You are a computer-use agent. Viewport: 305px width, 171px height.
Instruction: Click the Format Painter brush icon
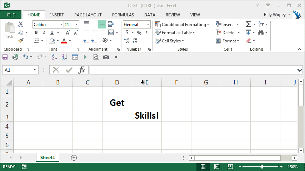pos(21,41)
